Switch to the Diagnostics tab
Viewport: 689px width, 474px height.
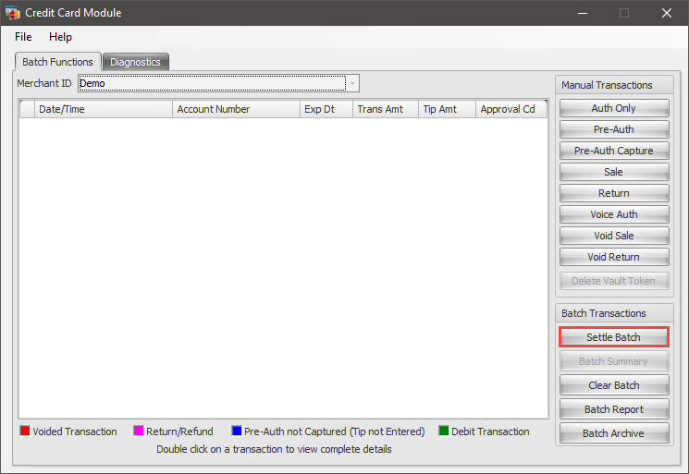click(135, 62)
